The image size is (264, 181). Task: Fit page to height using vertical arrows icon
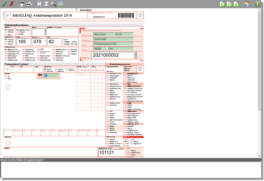(39, 4)
